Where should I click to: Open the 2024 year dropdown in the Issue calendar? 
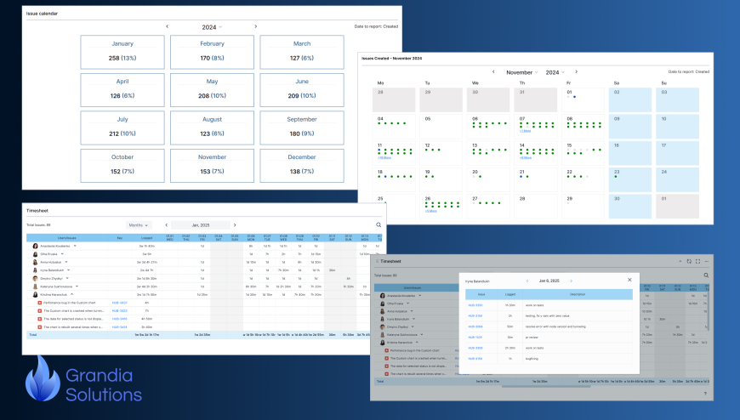pos(212,27)
